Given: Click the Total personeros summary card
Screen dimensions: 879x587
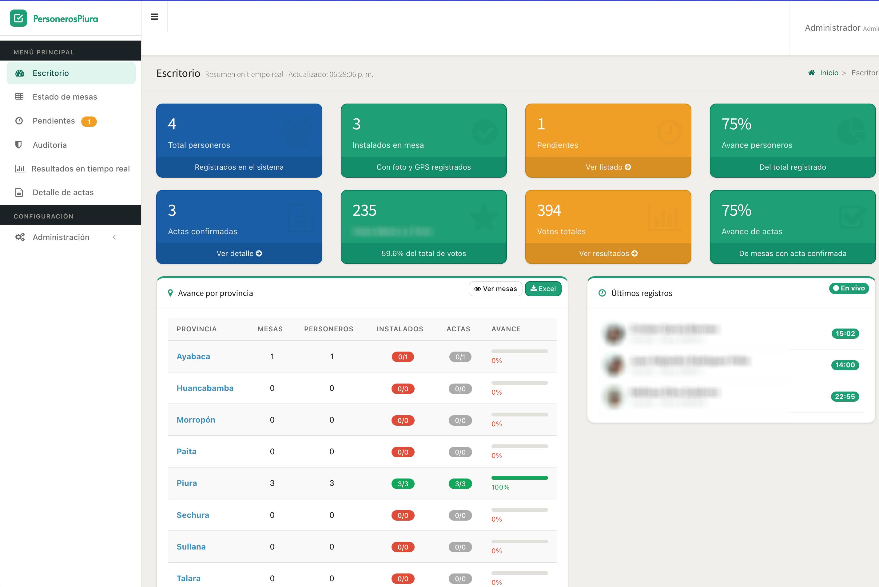Looking at the screenshot, I should click(x=239, y=140).
